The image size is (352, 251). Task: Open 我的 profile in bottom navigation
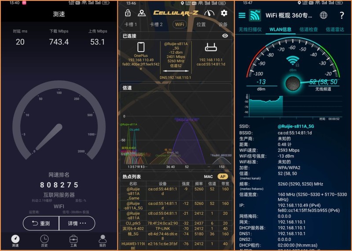pos(103,241)
